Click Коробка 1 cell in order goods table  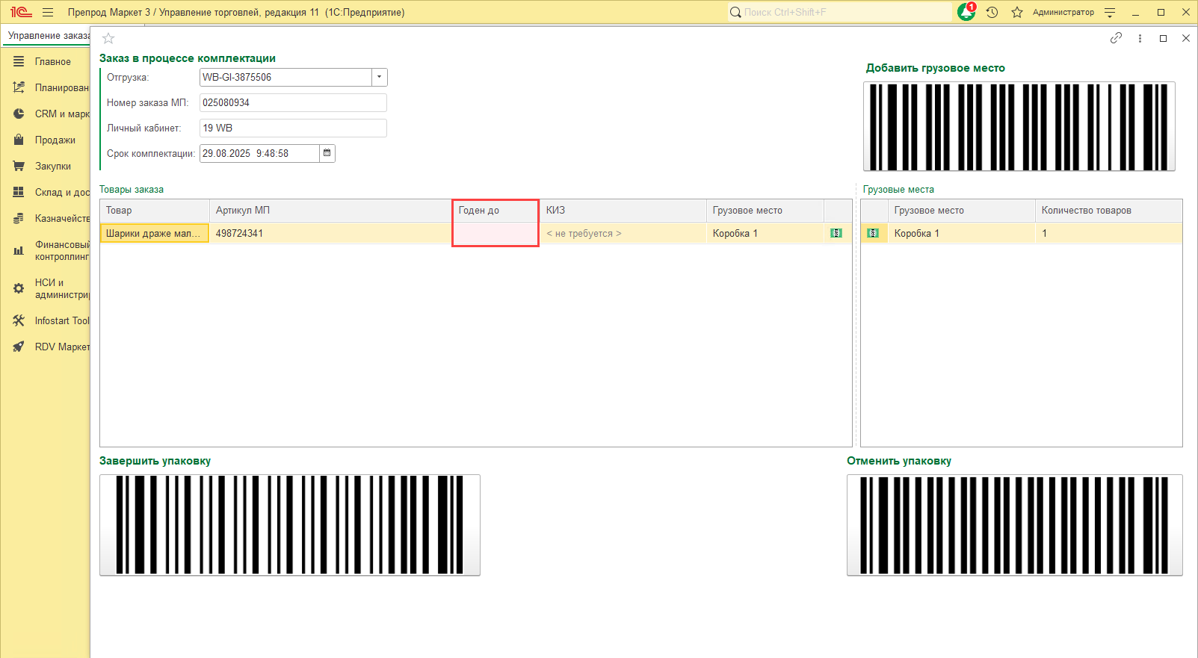click(x=765, y=233)
